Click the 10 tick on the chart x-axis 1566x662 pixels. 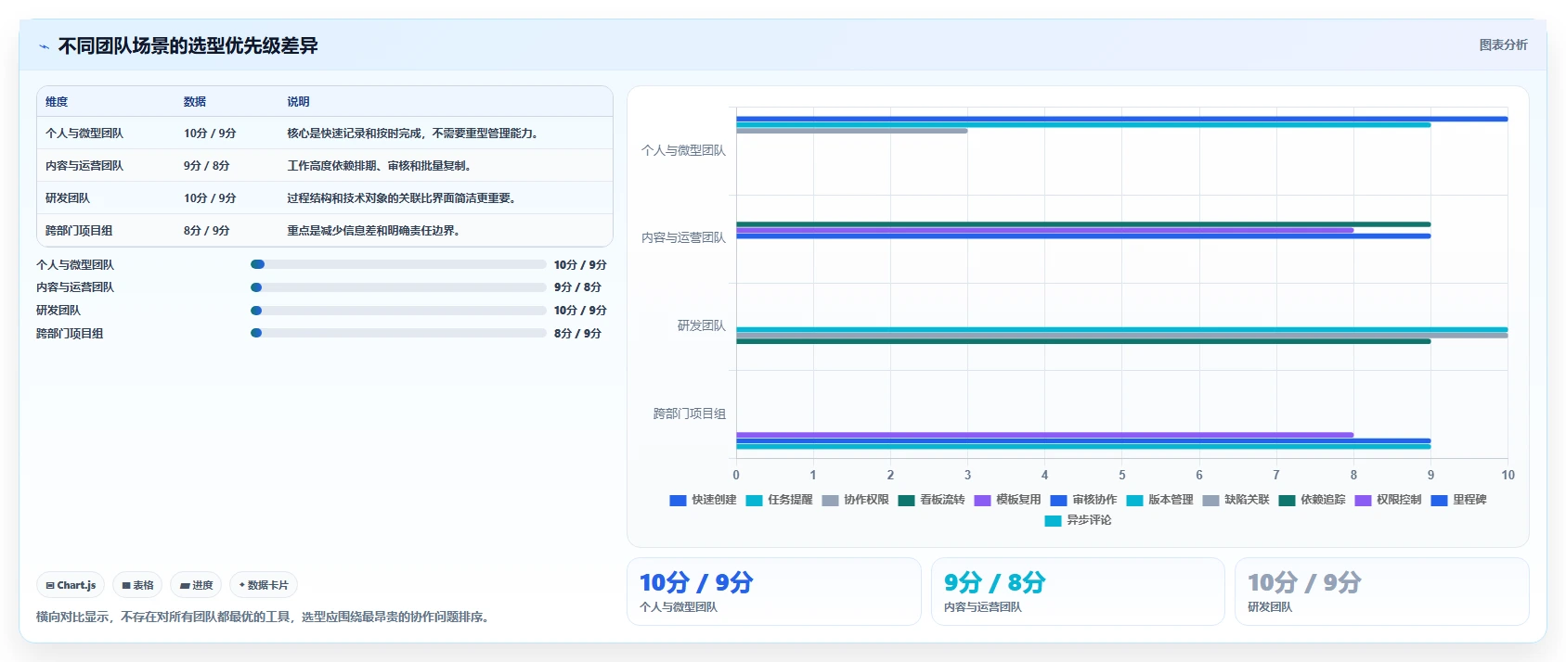(x=1508, y=475)
